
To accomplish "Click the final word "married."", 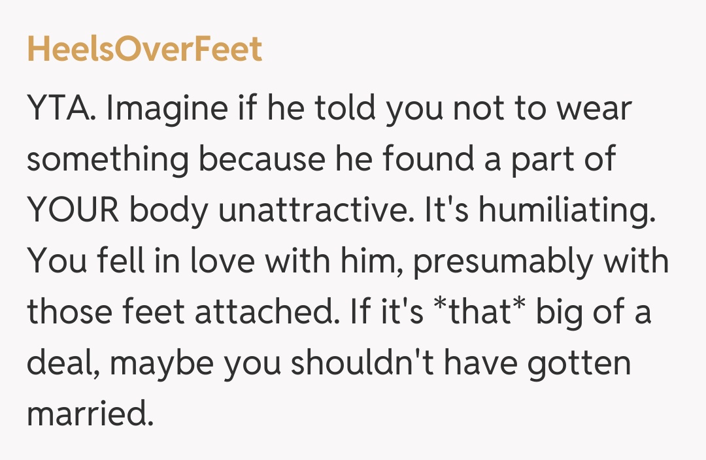I will click(90, 413).
